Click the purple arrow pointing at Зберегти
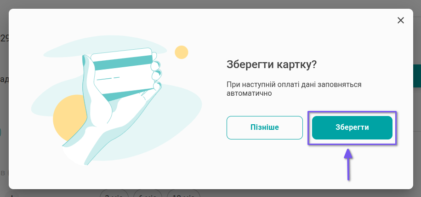This screenshot has height=197, width=421. tap(348, 164)
